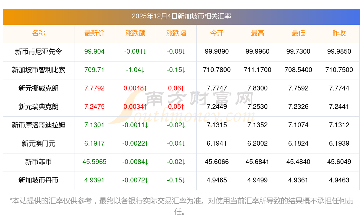Click change amount -0.081↓
Screen dimensions: 363x221
(x=135, y=52)
